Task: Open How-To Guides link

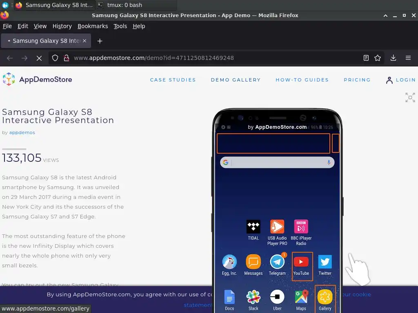Action: [x=302, y=80]
